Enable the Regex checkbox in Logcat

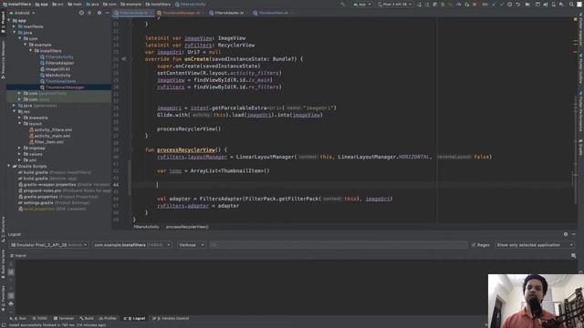tap(481, 245)
